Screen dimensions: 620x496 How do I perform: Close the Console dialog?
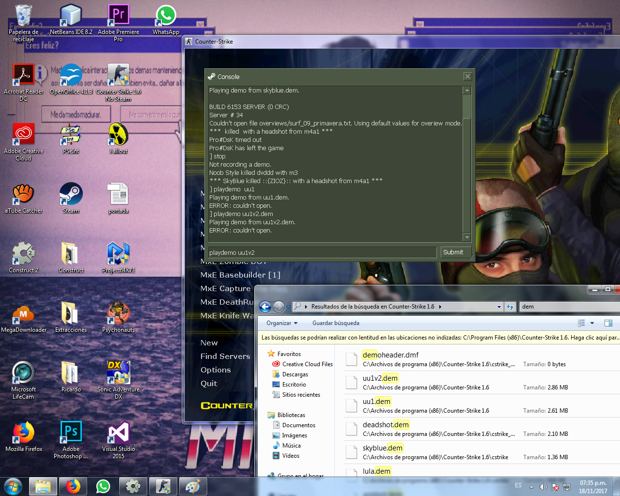[x=467, y=77]
